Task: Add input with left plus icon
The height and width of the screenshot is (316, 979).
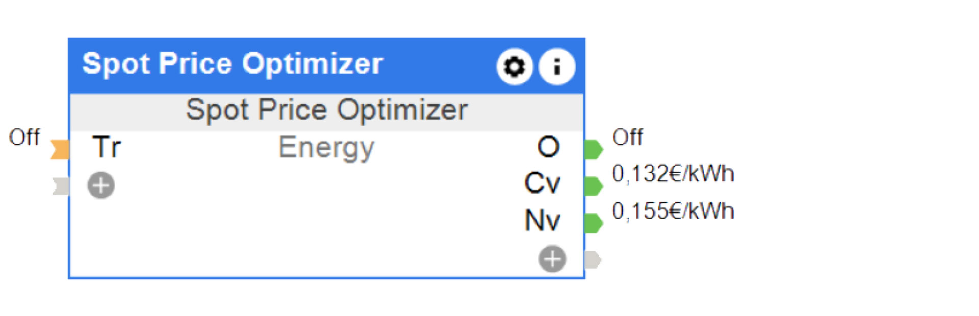Action: 101,185
